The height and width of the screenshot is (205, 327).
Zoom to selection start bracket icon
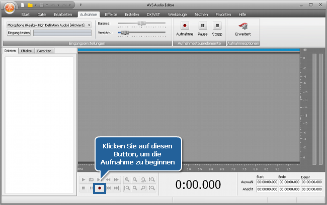click(127, 188)
